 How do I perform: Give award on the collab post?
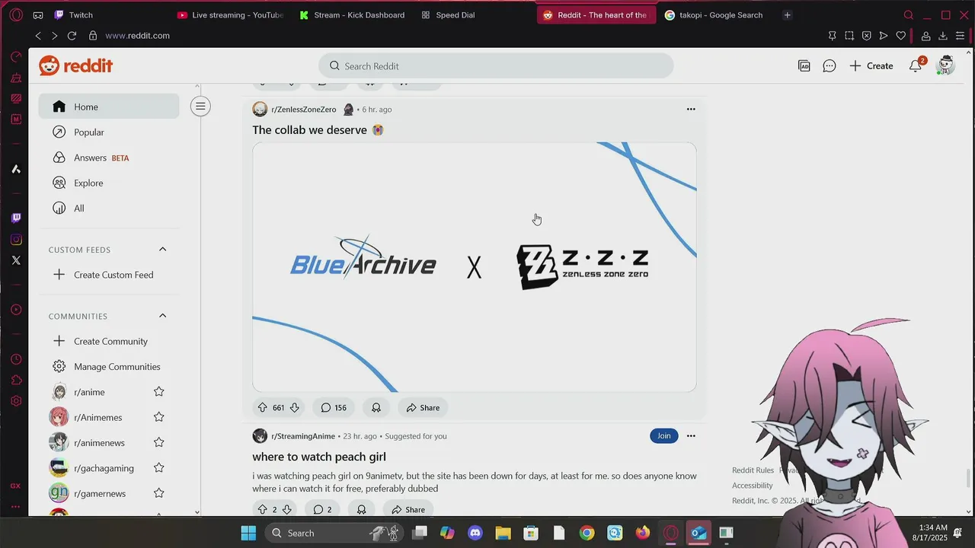coord(376,408)
